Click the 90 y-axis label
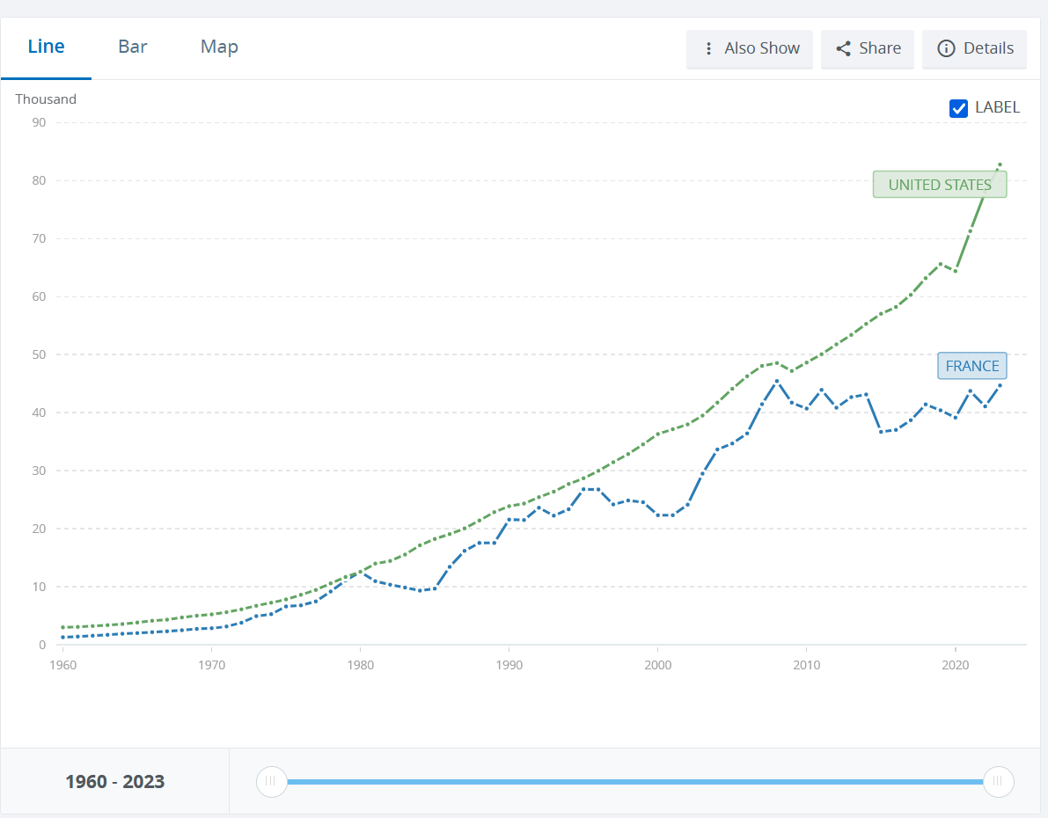Image resolution: width=1048 pixels, height=818 pixels. coord(39,122)
